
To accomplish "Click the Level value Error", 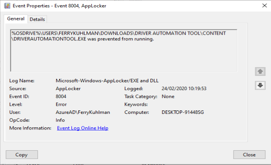I will coord(61,104).
